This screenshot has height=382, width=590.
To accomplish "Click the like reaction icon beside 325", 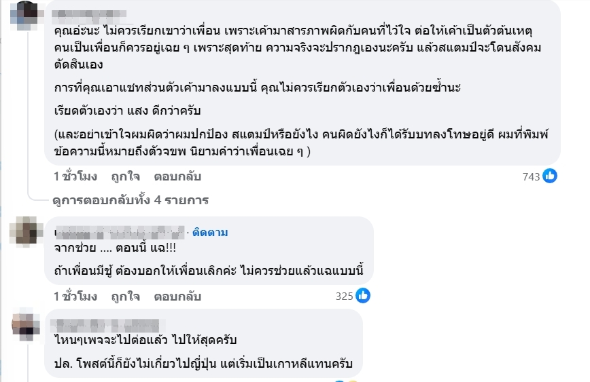I will click(363, 296).
